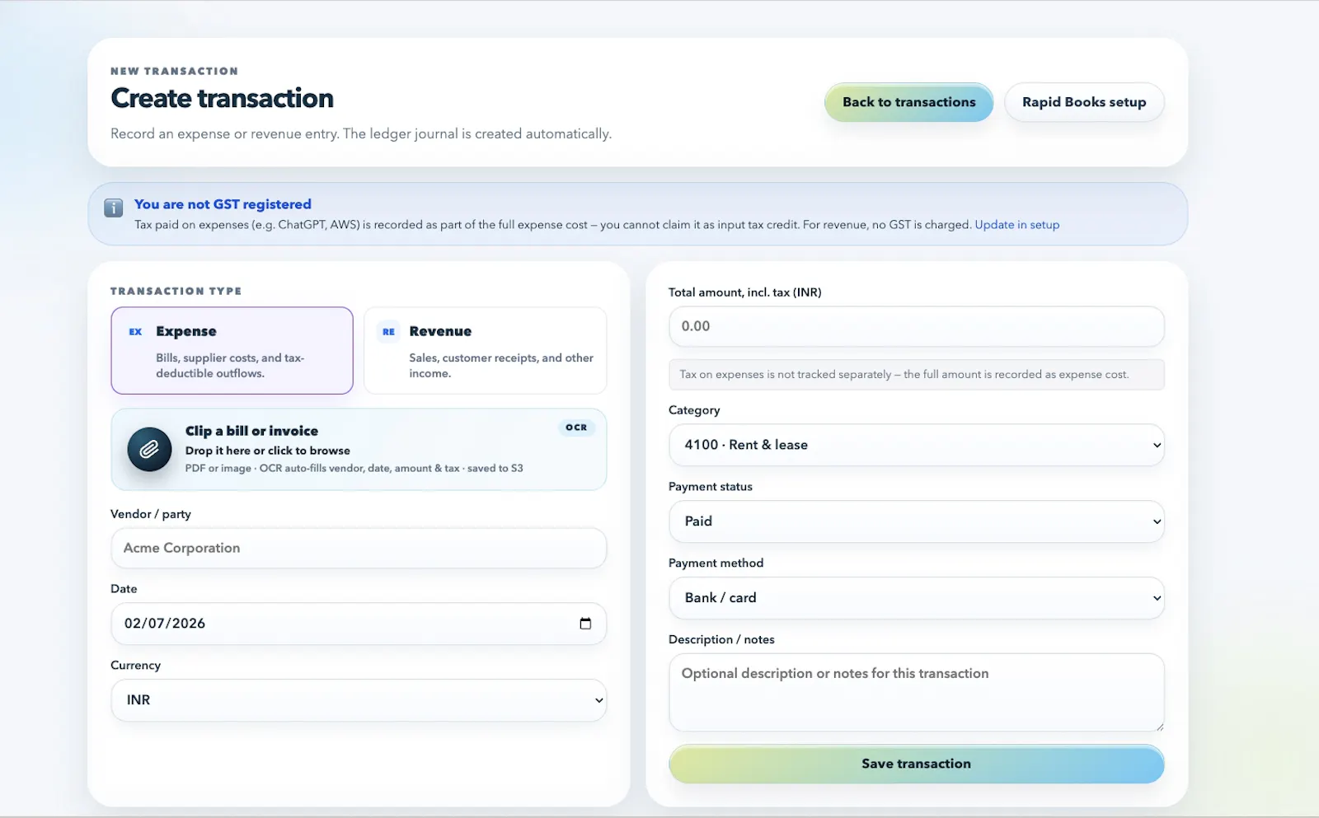Click the EX badge on Expense card
Screen dimensions: 1319x818
point(135,331)
